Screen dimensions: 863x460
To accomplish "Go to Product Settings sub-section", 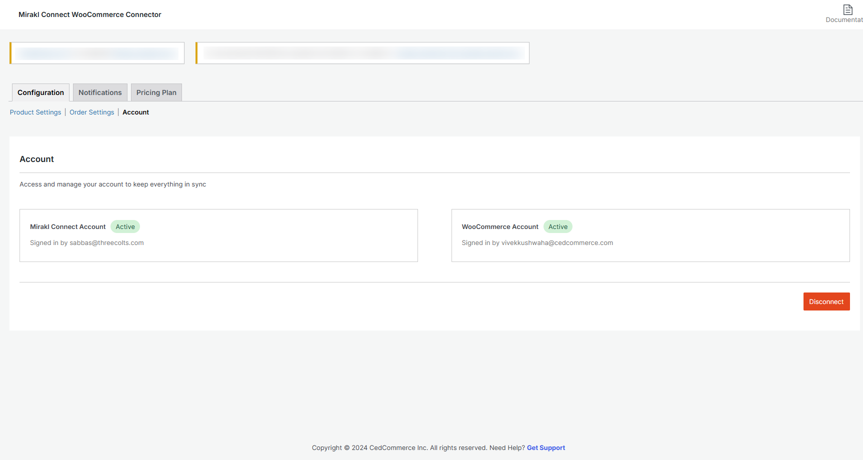I will point(35,112).
